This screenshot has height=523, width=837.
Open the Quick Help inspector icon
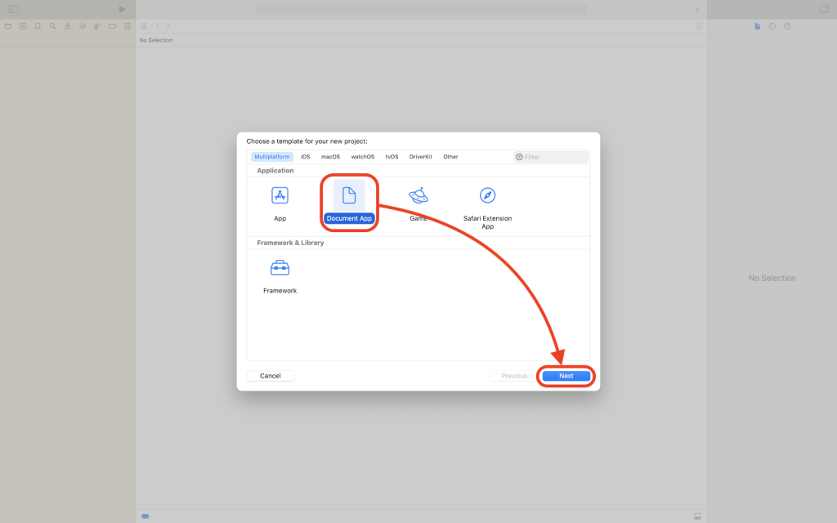[787, 26]
